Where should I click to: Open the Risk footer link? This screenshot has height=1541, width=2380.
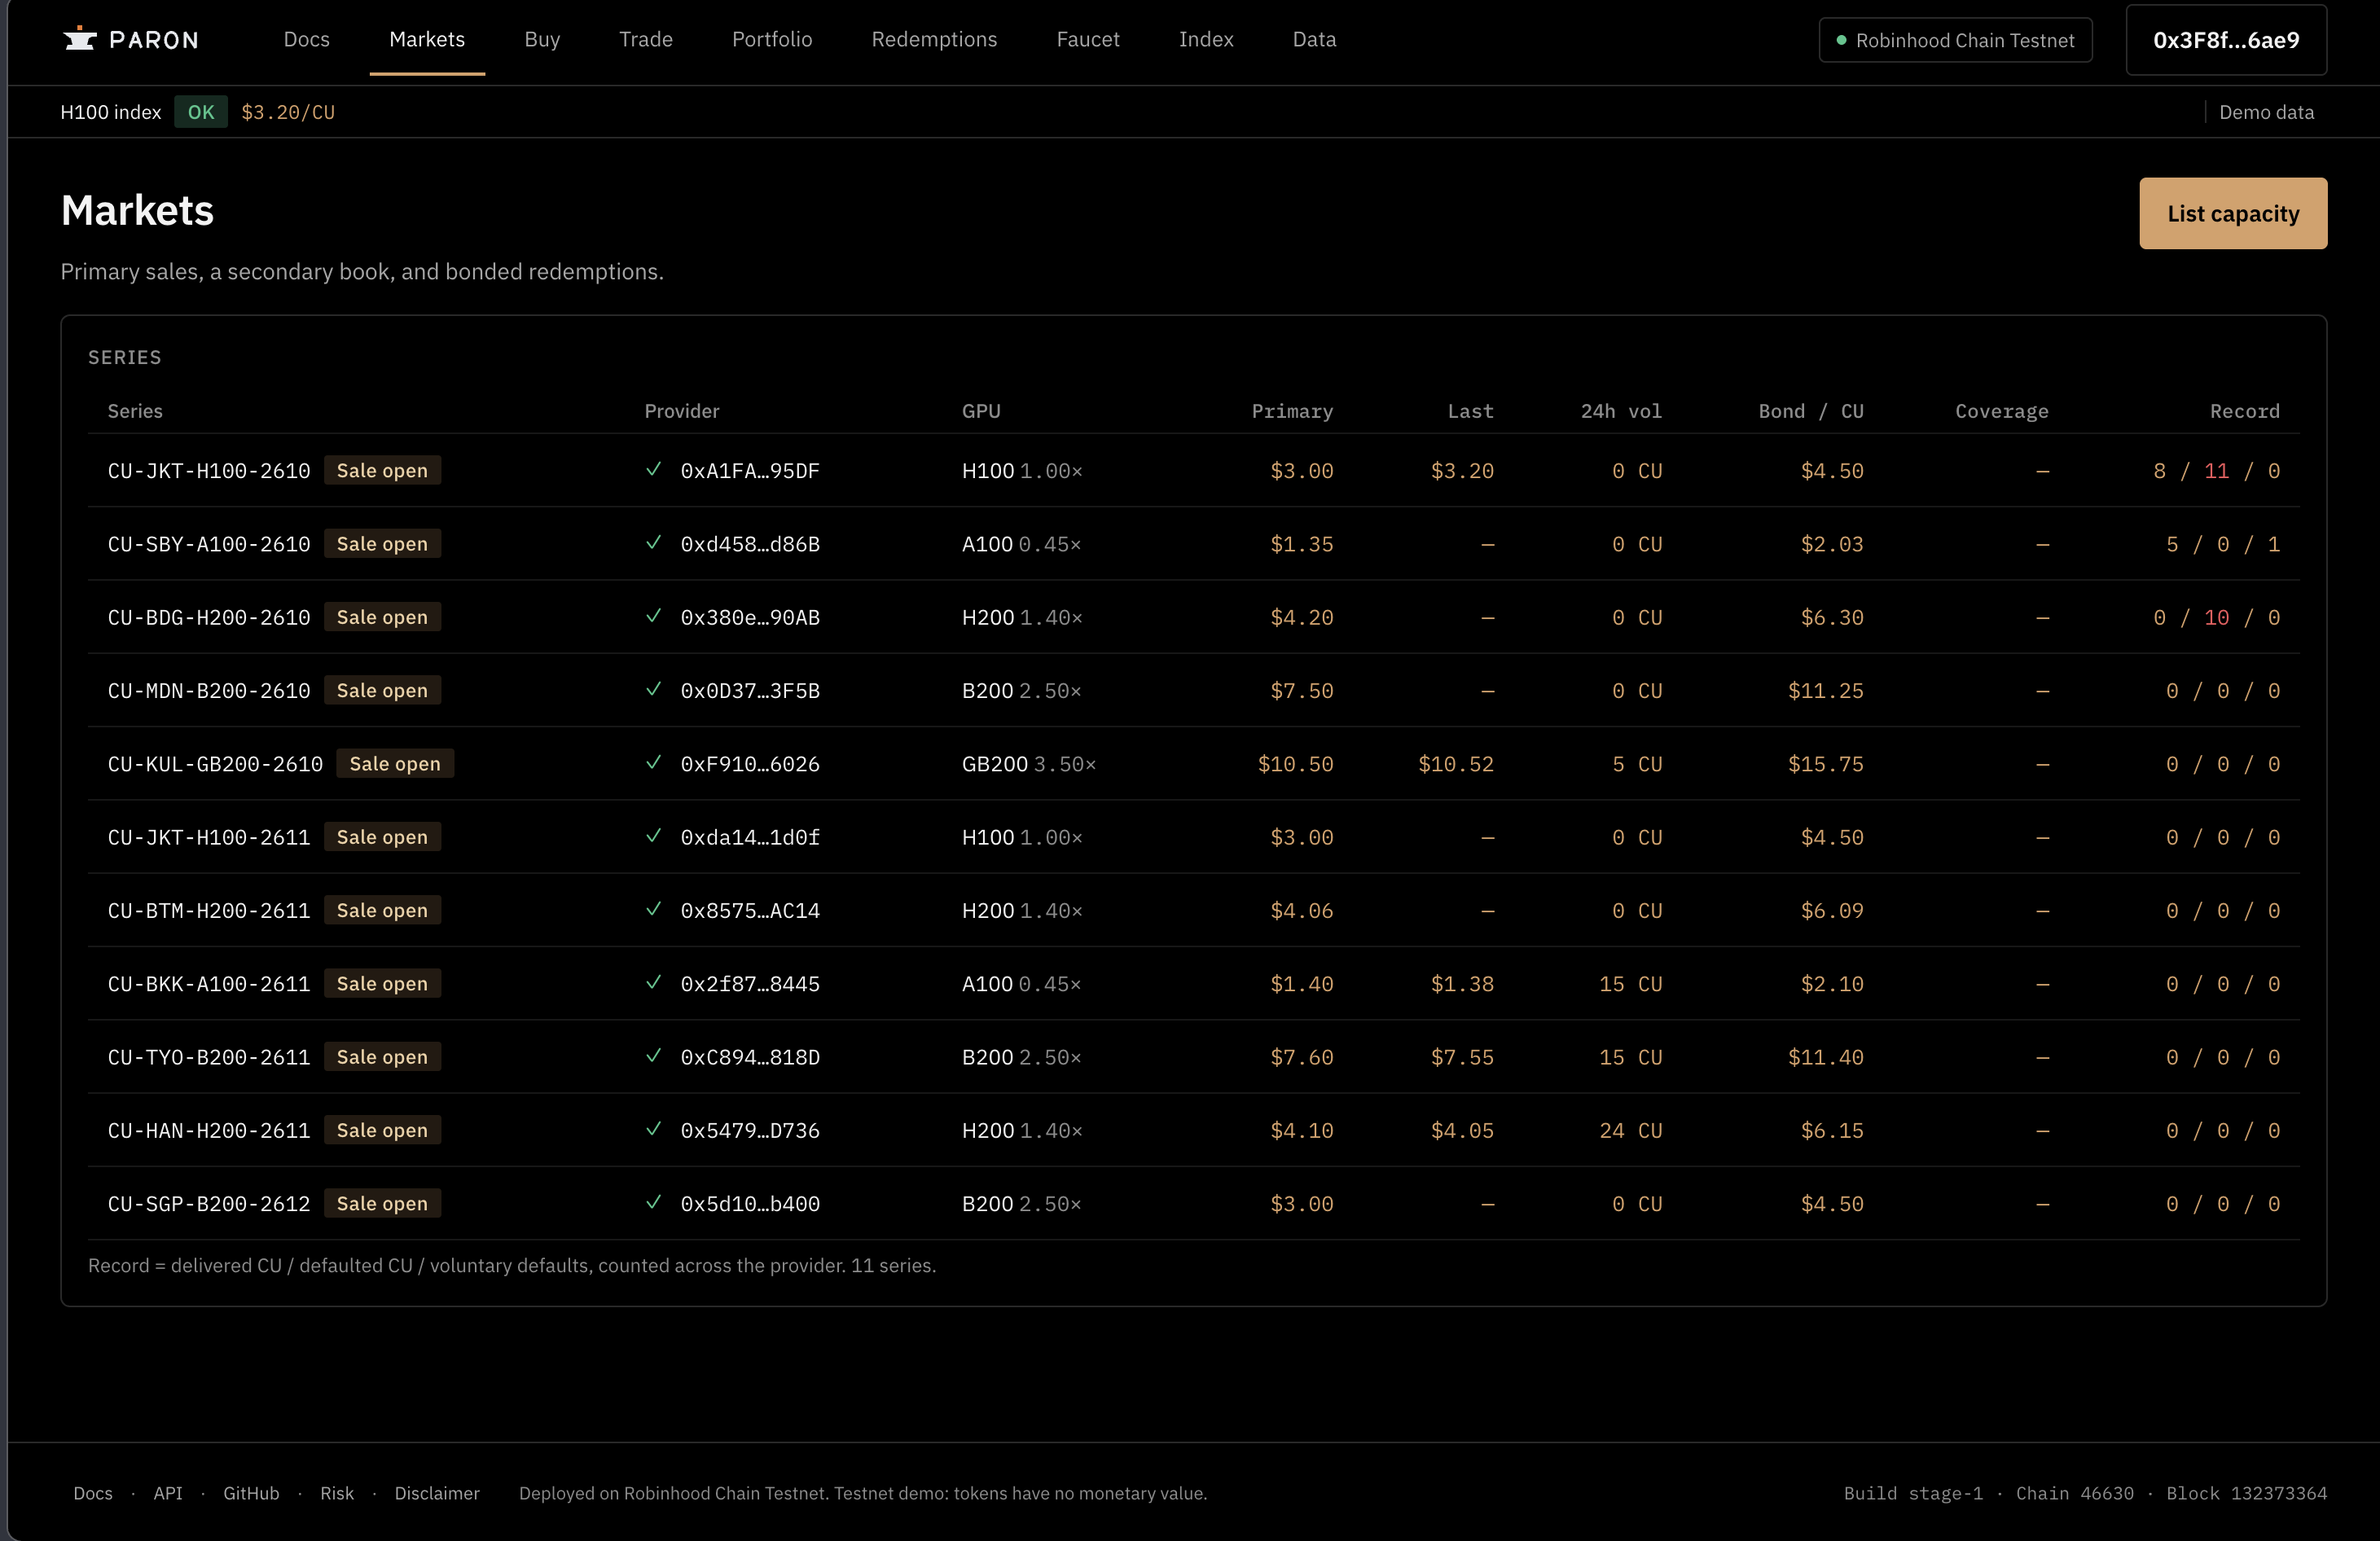[x=337, y=1493]
